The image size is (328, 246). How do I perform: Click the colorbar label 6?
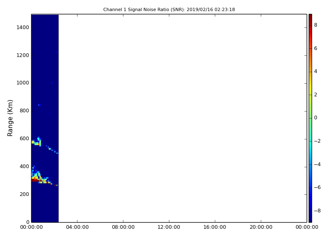pyautogui.click(x=316, y=48)
